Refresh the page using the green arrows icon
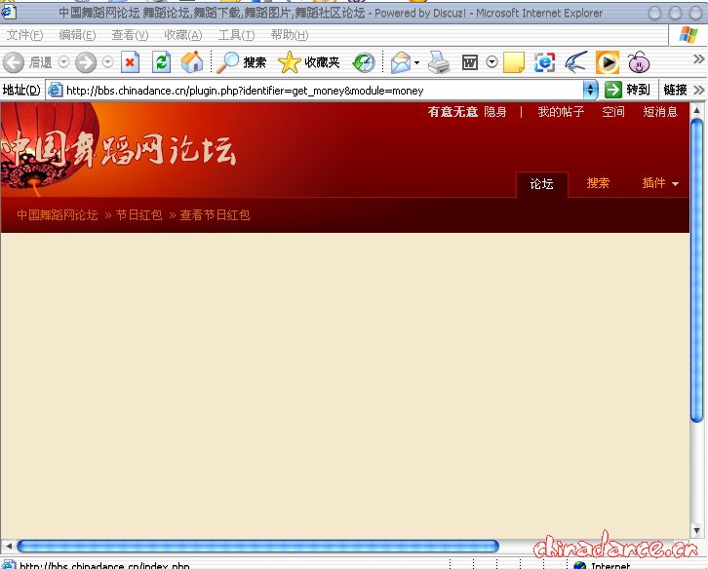The width and height of the screenshot is (708, 569). pyautogui.click(x=161, y=62)
